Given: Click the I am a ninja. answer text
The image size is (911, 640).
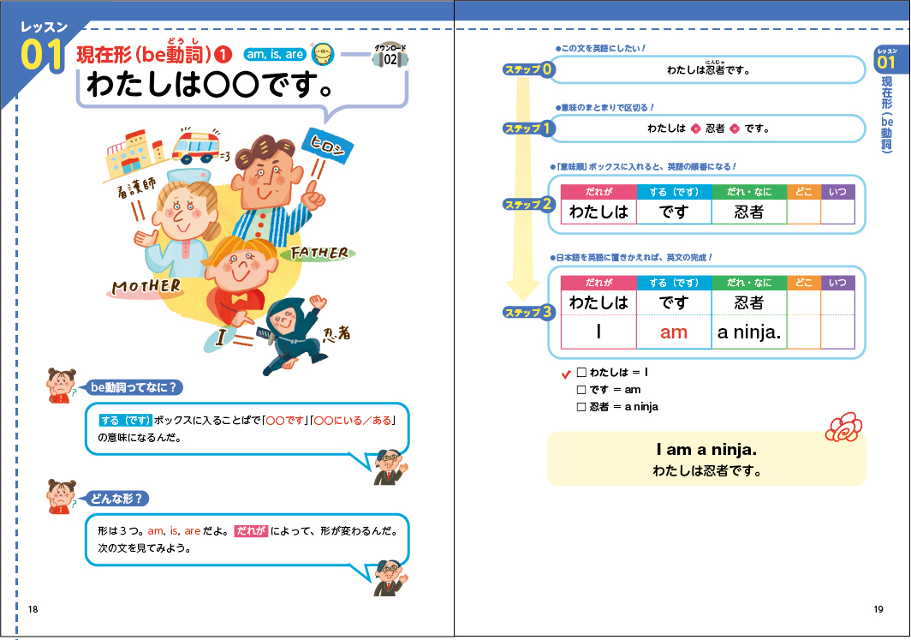Looking at the screenshot, I should pyautogui.click(x=706, y=449).
